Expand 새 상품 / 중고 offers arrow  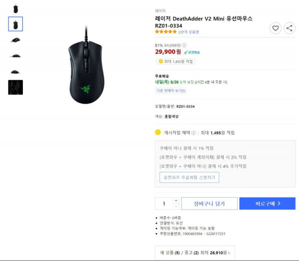tap(229, 253)
